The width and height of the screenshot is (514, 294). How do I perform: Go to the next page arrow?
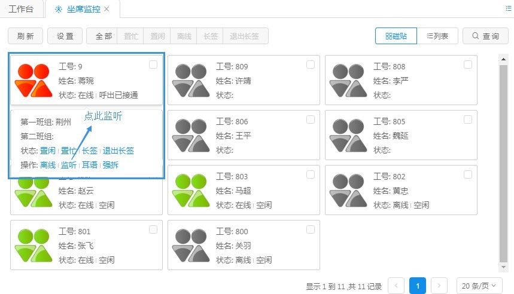(x=439, y=286)
